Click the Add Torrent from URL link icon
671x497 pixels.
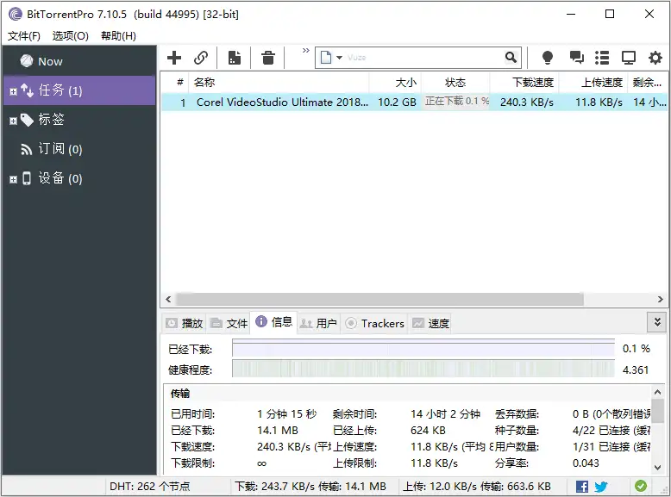click(x=201, y=58)
